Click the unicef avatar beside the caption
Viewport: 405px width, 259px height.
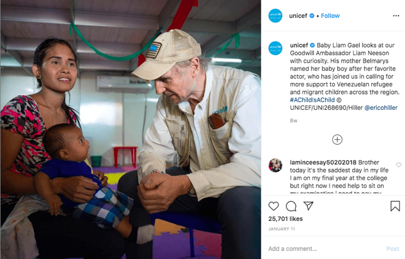(275, 48)
